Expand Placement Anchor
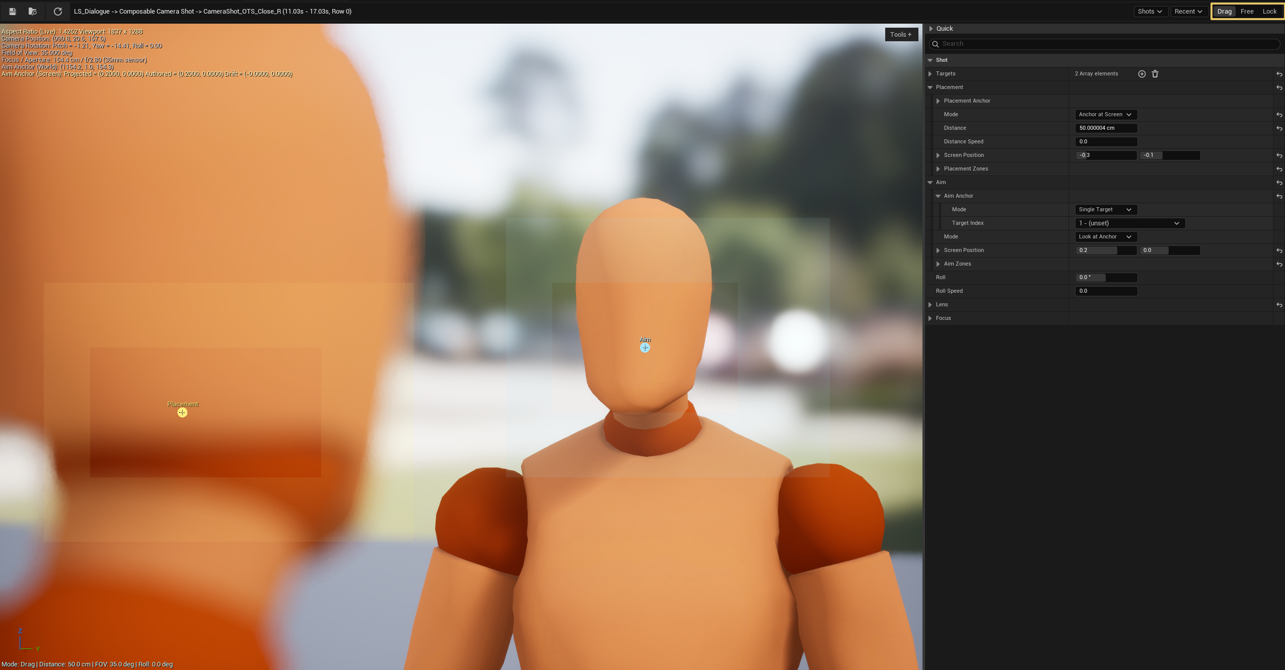The width and height of the screenshot is (1285, 670). click(938, 101)
